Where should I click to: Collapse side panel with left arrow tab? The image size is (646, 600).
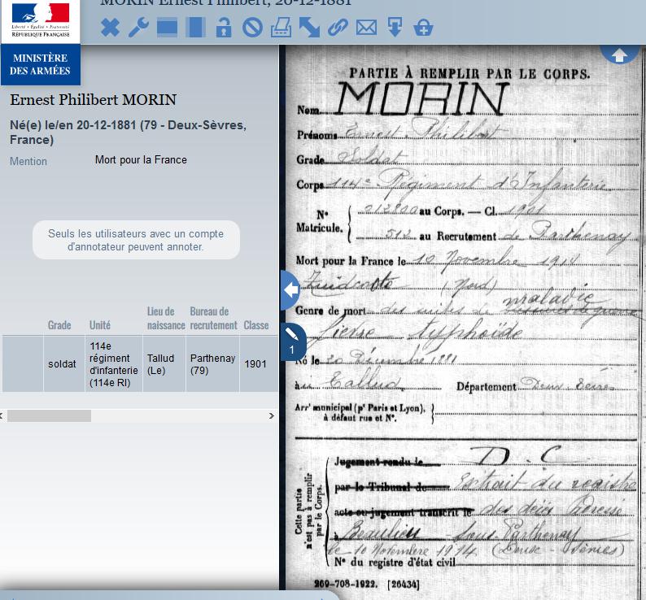(x=291, y=290)
